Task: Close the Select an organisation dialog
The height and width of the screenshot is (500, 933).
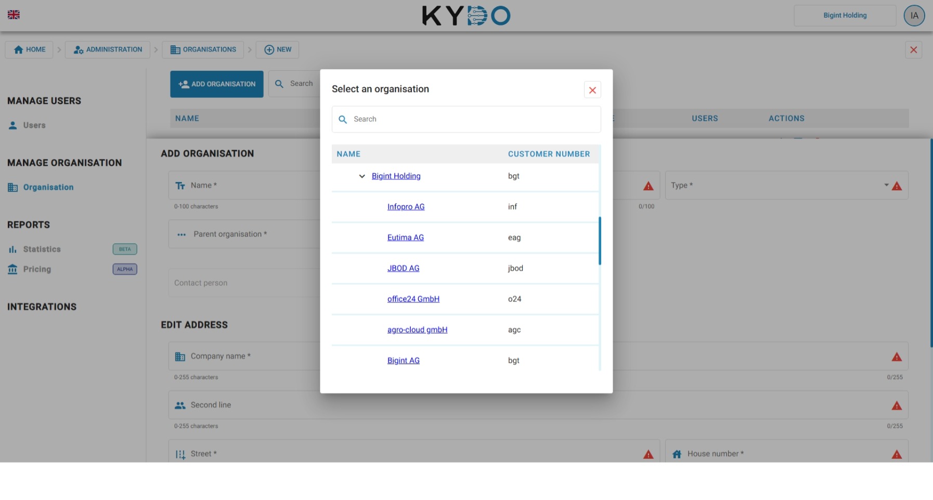Action: 592,90
